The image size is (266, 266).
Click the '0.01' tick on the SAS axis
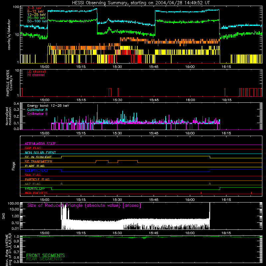coord(15,228)
